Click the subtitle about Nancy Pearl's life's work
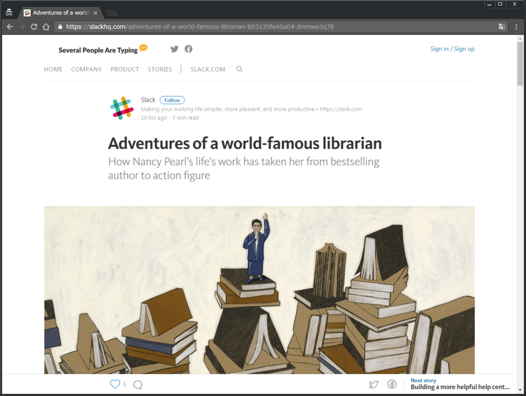Screen dimensions: 526x396 [243, 168]
